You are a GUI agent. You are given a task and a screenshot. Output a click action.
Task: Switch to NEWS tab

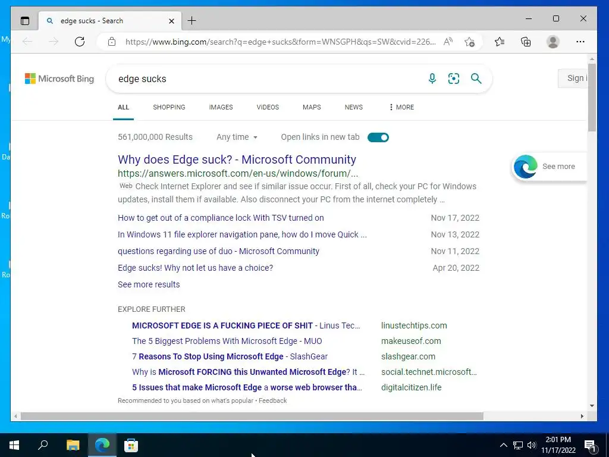[x=354, y=107]
